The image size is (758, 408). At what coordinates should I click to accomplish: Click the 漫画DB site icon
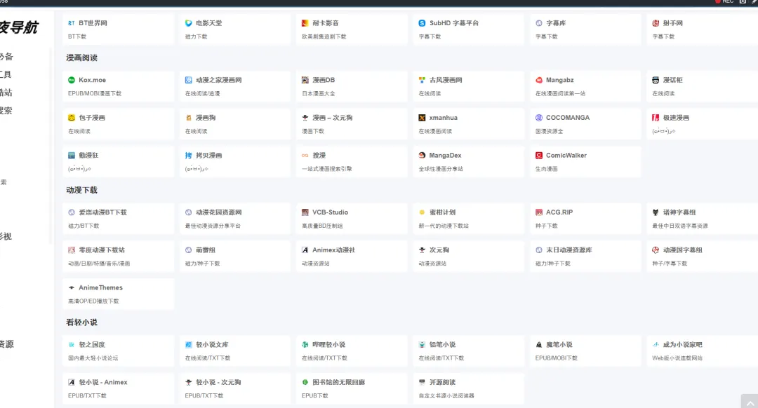(305, 80)
